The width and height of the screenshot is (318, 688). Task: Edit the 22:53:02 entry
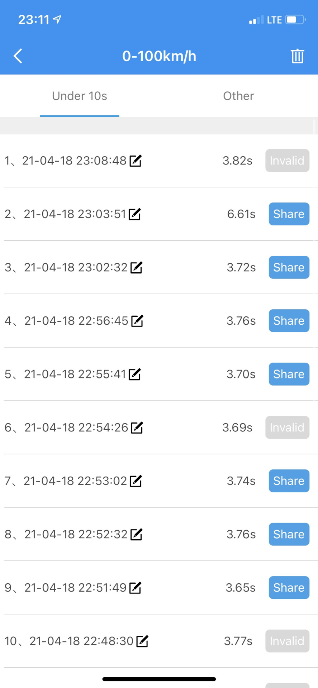[x=136, y=481]
